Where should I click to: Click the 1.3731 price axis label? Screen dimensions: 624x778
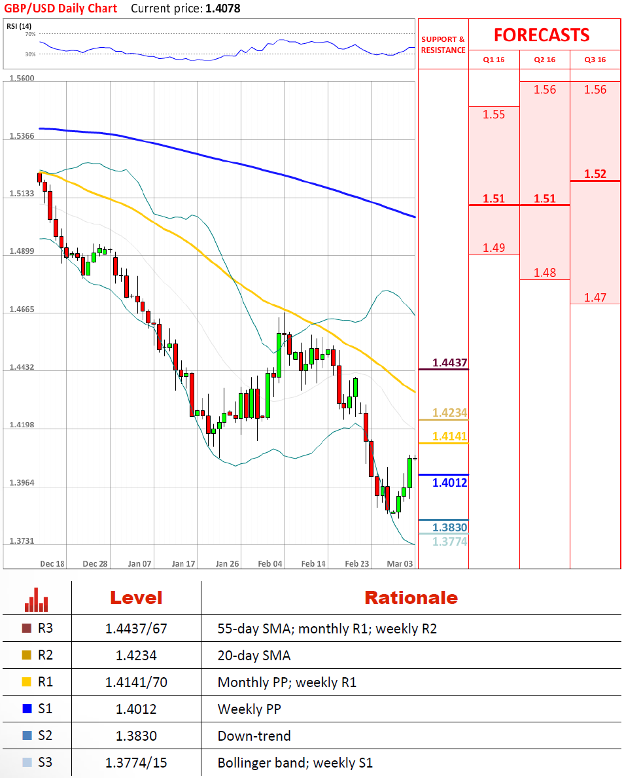(22, 541)
